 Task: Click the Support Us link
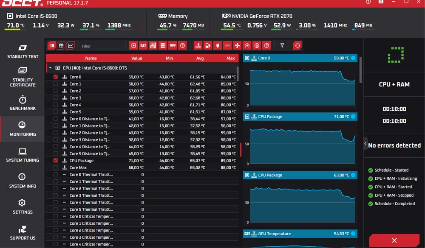click(x=23, y=233)
